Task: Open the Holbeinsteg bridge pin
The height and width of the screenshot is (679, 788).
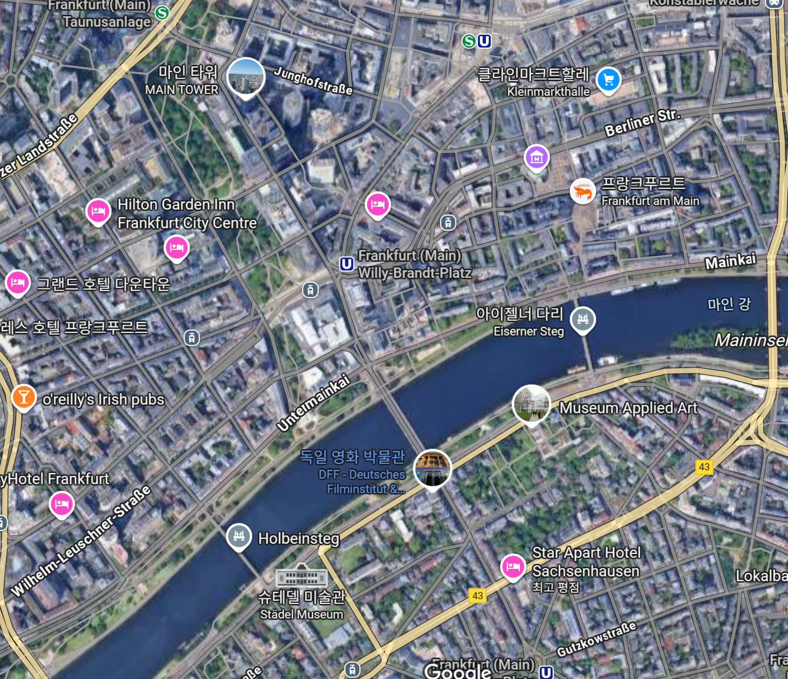Action: pyautogui.click(x=239, y=537)
